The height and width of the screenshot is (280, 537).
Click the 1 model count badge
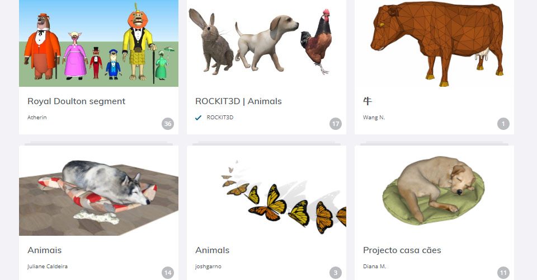503,124
